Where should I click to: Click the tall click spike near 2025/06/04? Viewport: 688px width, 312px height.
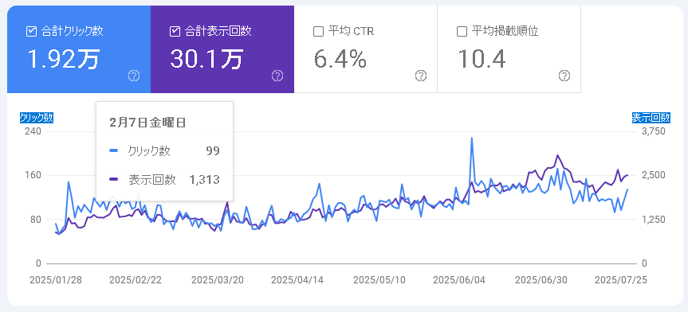[x=472, y=138]
